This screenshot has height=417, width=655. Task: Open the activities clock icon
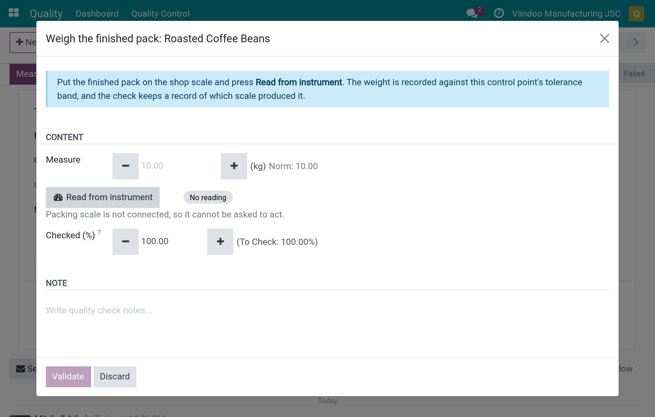[499, 13]
